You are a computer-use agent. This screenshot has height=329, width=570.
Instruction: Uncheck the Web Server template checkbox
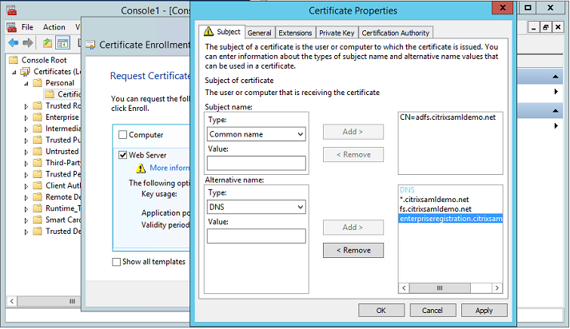122,155
